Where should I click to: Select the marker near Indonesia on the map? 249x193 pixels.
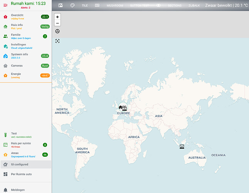tap(181, 147)
